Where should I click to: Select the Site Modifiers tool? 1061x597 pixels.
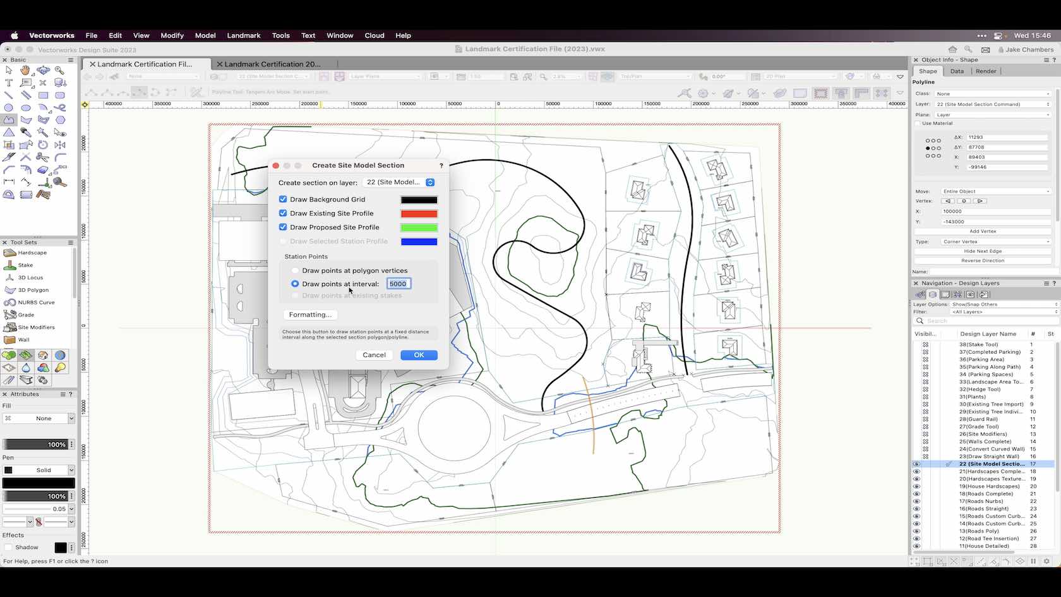[x=36, y=327]
